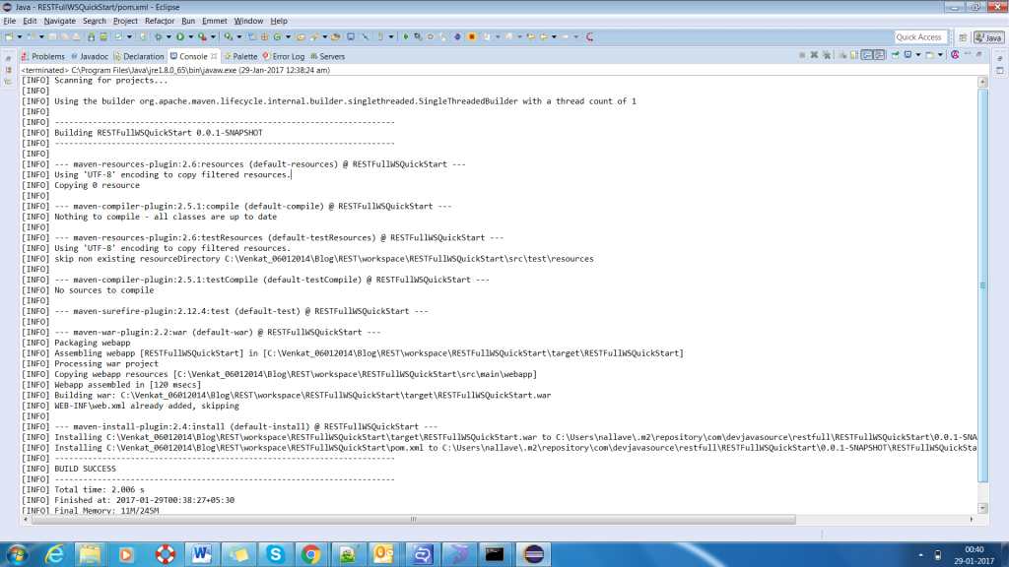The width and height of the screenshot is (1009, 567).
Task: Open the Refactor menu
Action: pyautogui.click(x=159, y=21)
